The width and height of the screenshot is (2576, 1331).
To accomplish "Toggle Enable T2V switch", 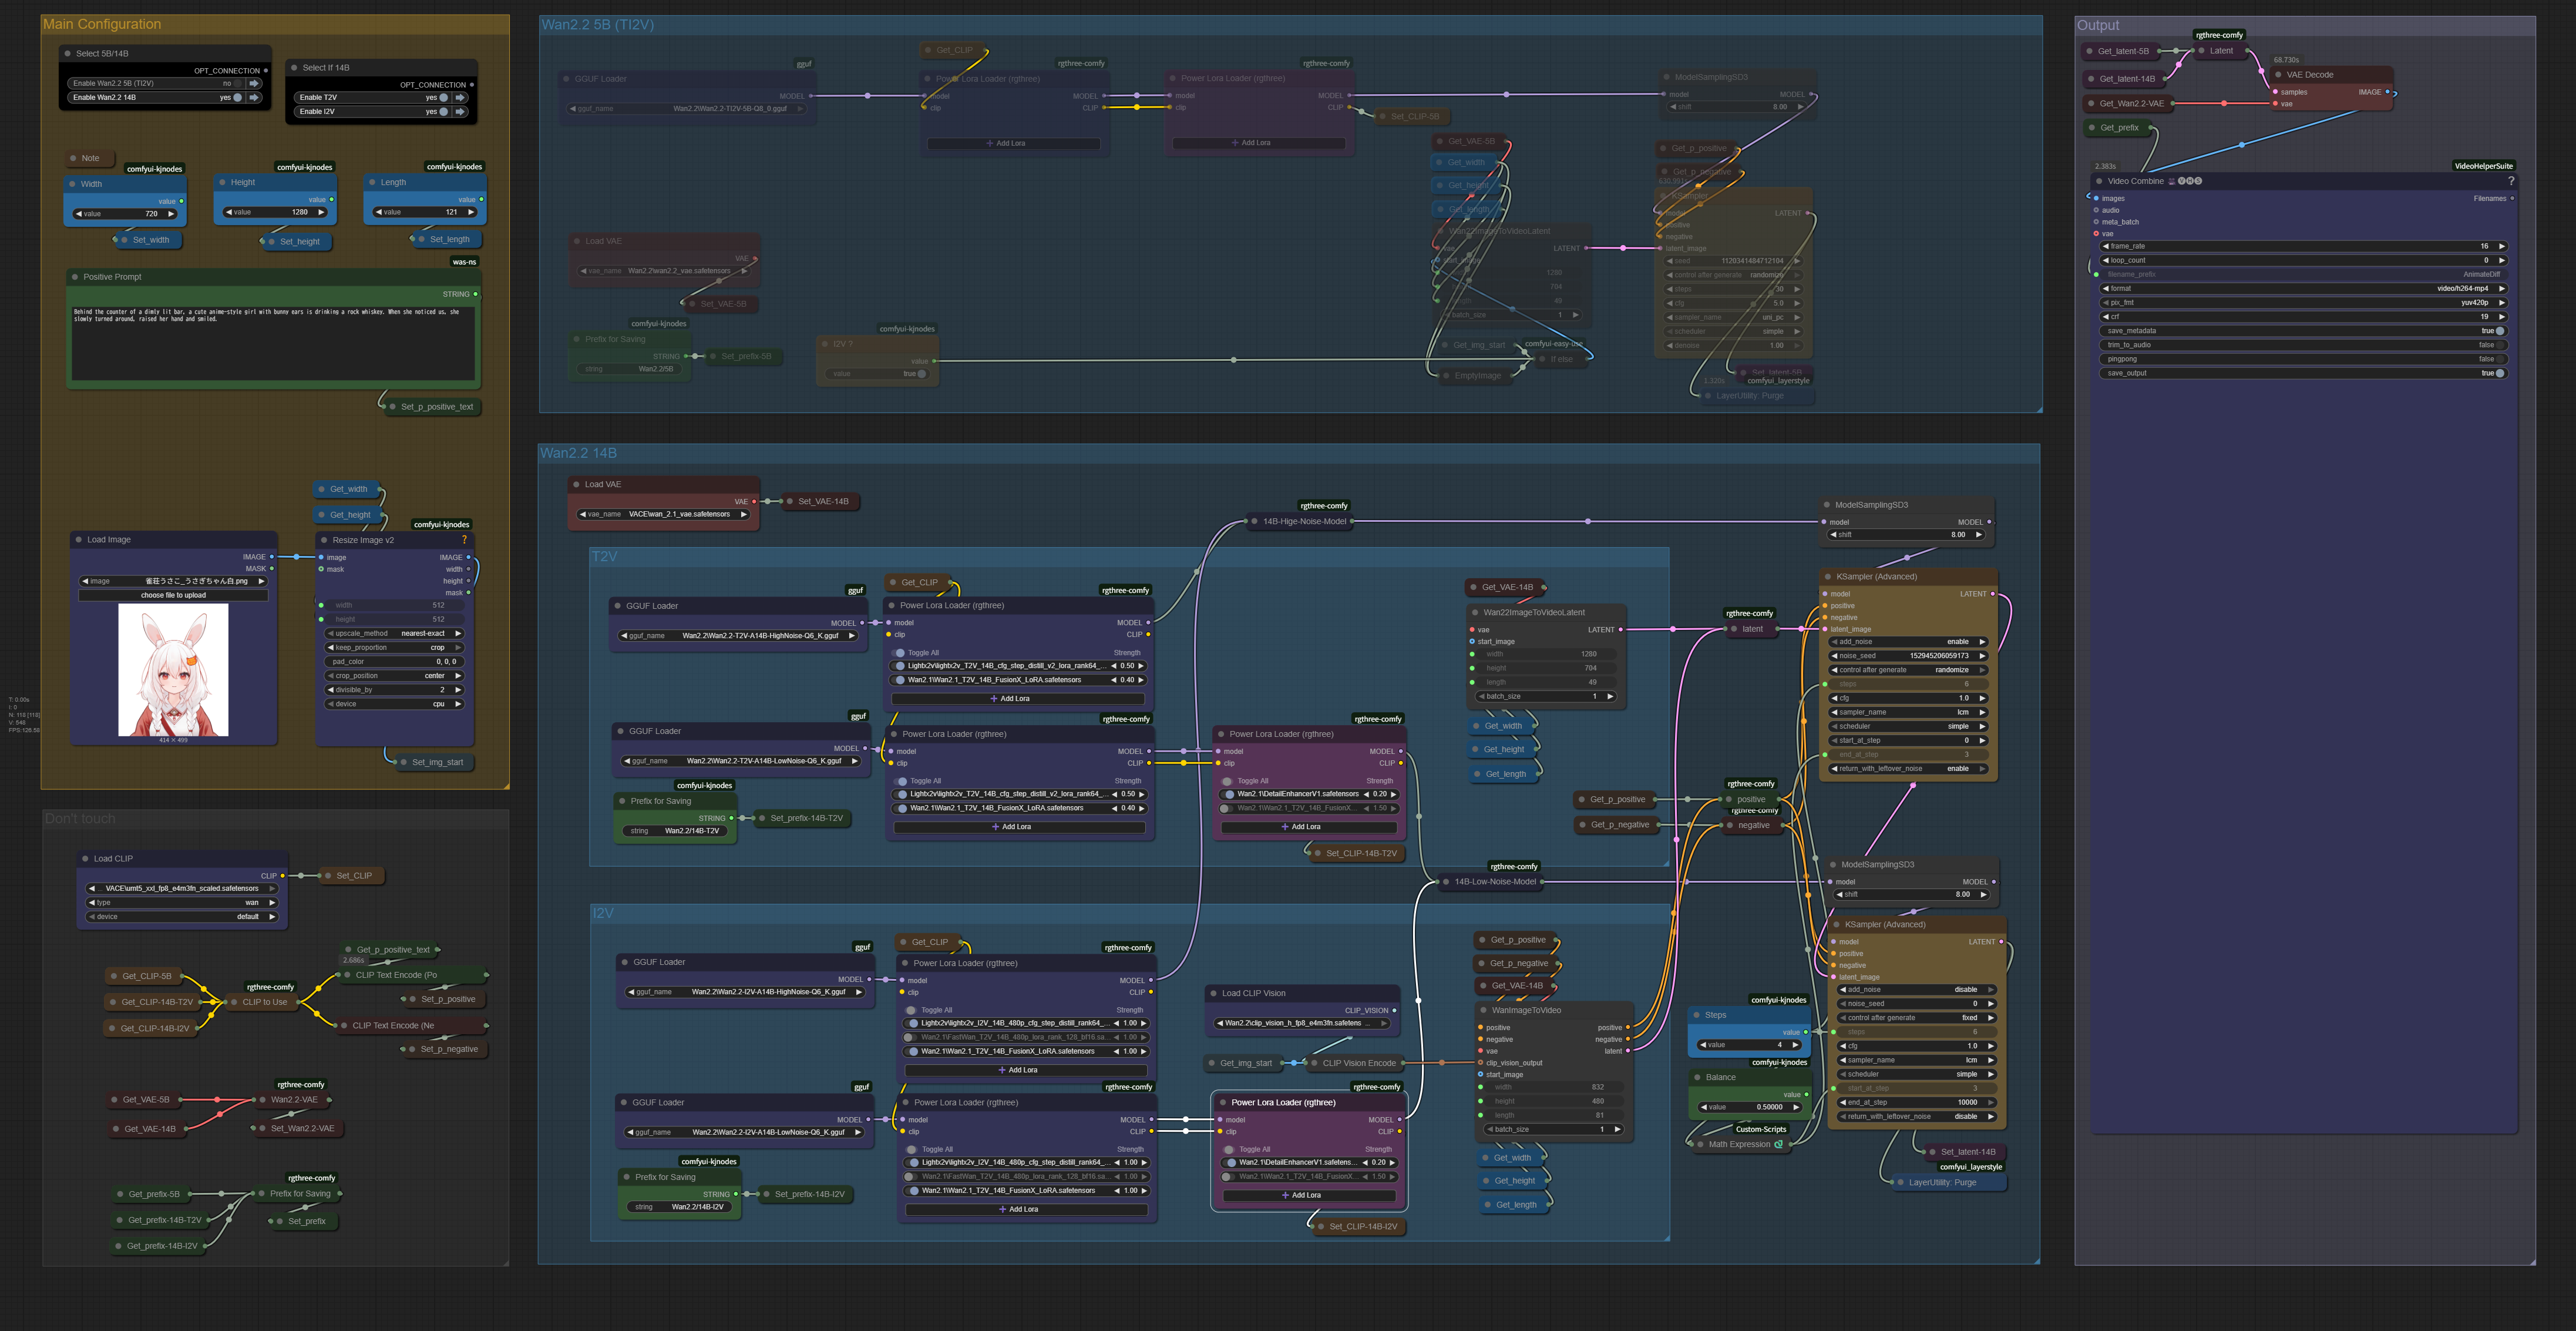I will (x=444, y=97).
